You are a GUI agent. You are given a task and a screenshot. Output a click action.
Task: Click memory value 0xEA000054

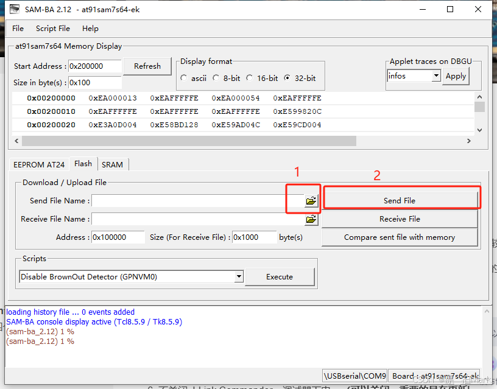click(x=236, y=98)
